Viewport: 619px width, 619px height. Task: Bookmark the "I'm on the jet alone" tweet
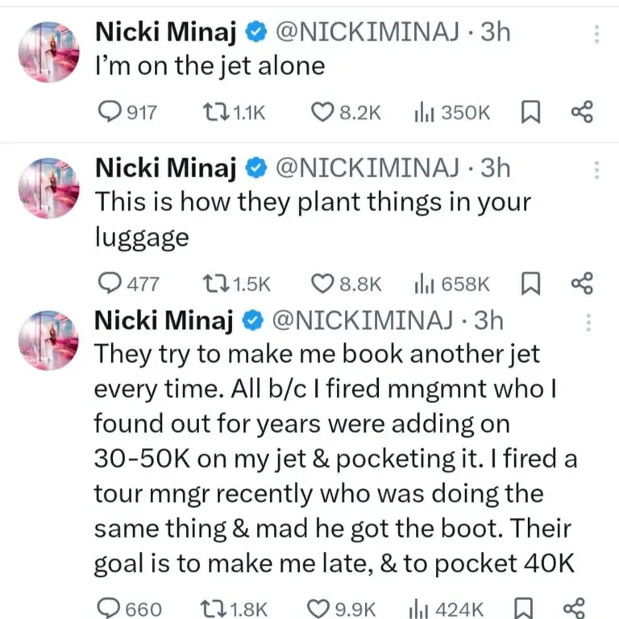[530, 113]
